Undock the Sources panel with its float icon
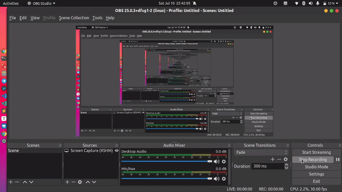Viewport: 342px width, 192px height. (117, 145)
